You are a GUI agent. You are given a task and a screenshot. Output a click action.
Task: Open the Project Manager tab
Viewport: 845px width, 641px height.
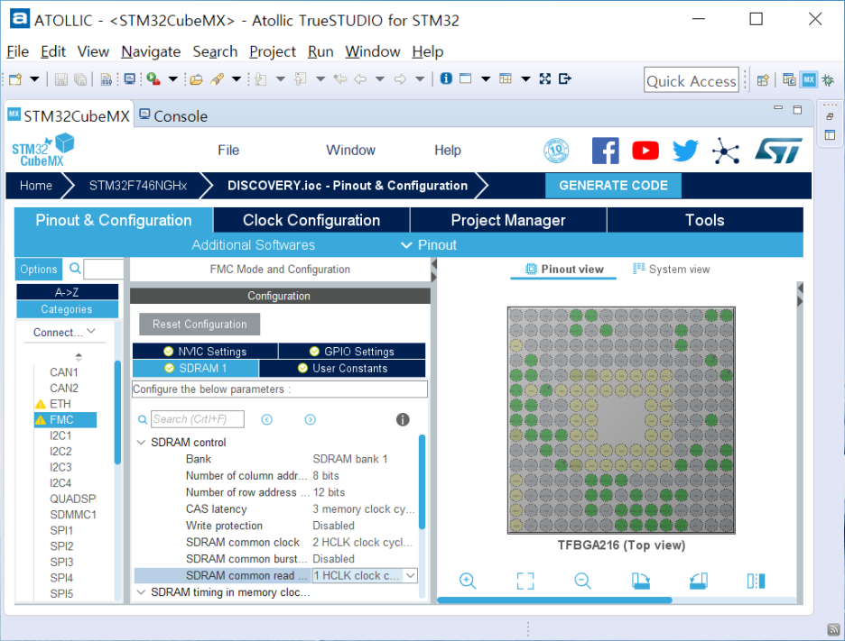point(508,220)
